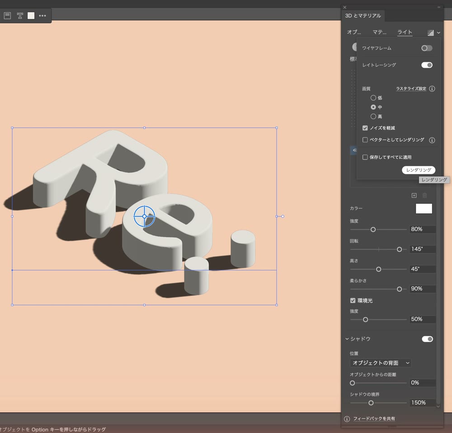This screenshot has width=452, height=433.
Task: Select the ライト tab
Action: point(405,32)
